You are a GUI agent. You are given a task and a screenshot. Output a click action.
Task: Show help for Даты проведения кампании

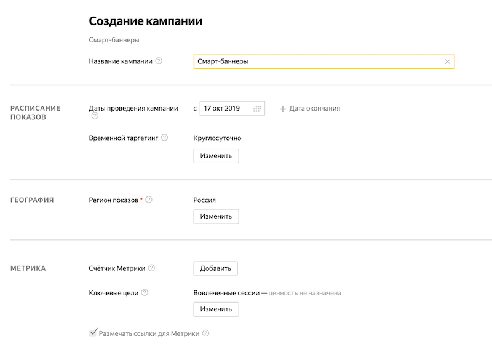(95, 115)
